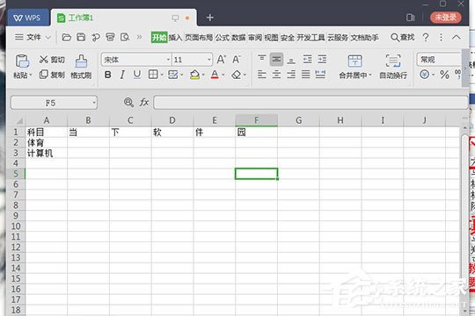Apply red font color A icon
The width and height of the screenshot is (475, 316).
click(215, 75)
